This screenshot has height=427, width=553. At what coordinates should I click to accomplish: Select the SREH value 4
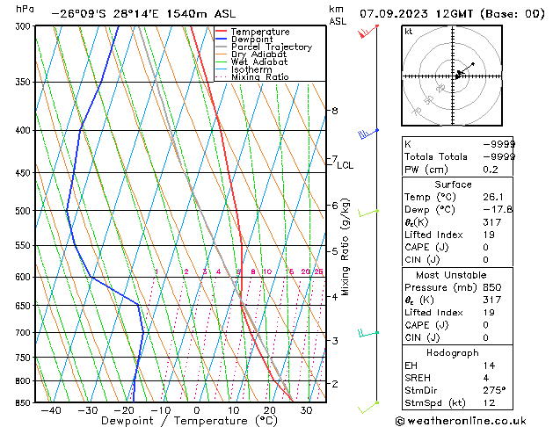[x=486, y=378]
